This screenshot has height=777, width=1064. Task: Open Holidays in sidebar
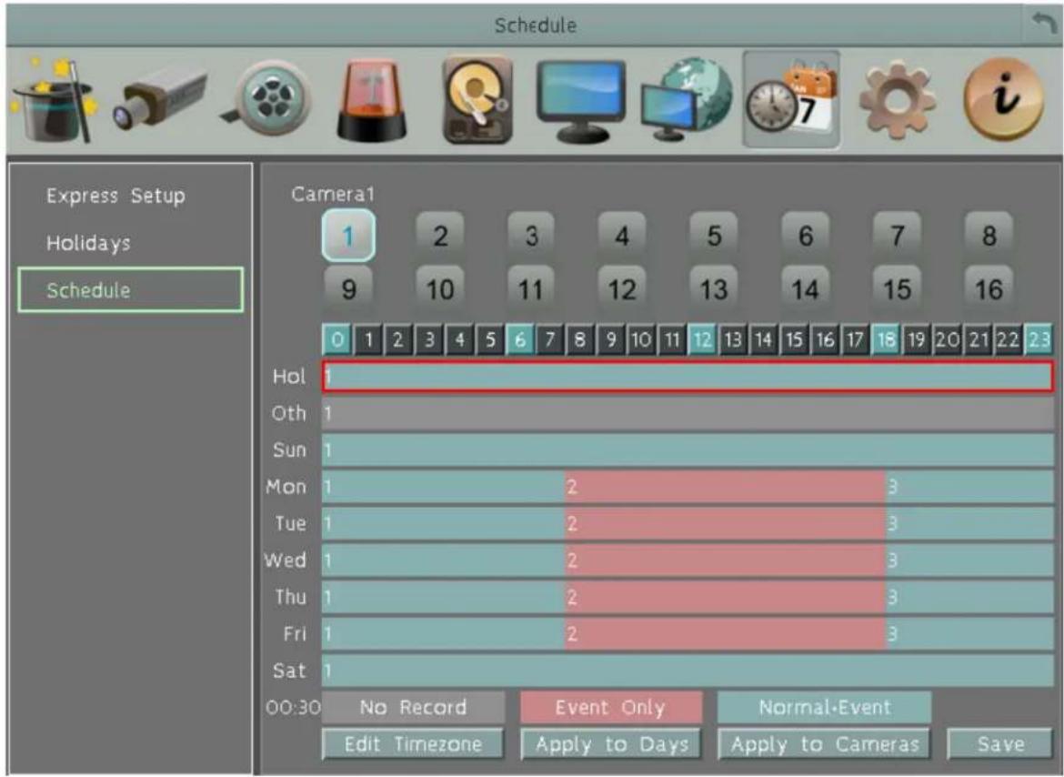[x=88, y=243]
